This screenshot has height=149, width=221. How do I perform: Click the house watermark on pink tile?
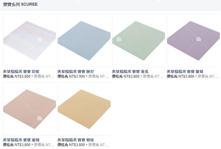tap(40, 118)
